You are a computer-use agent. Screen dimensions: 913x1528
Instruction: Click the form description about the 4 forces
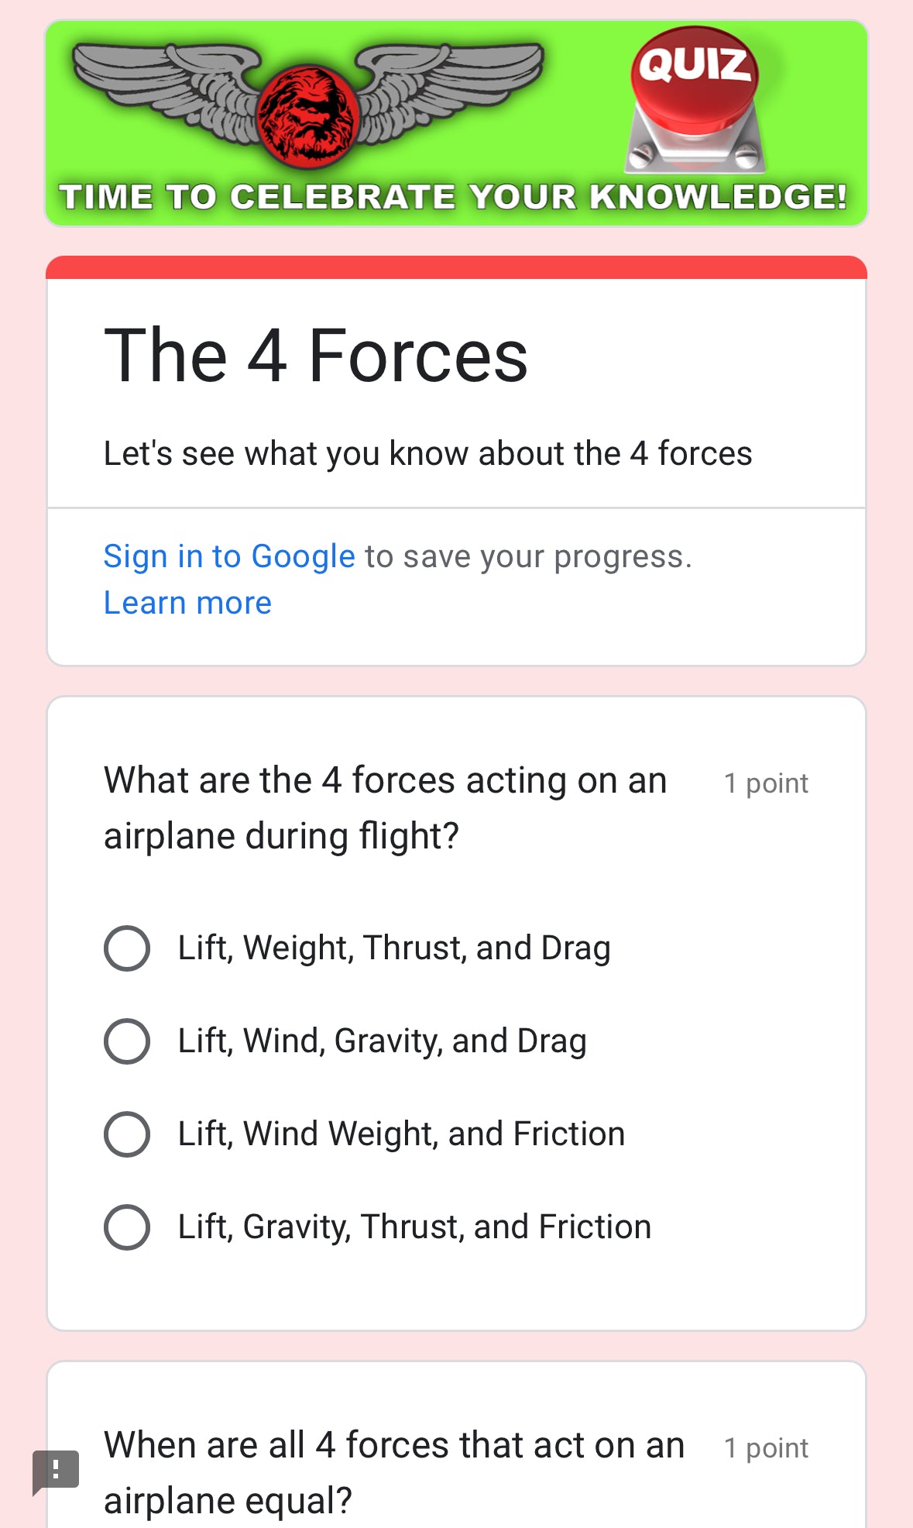pyautogui.click(x=427, y=453)
